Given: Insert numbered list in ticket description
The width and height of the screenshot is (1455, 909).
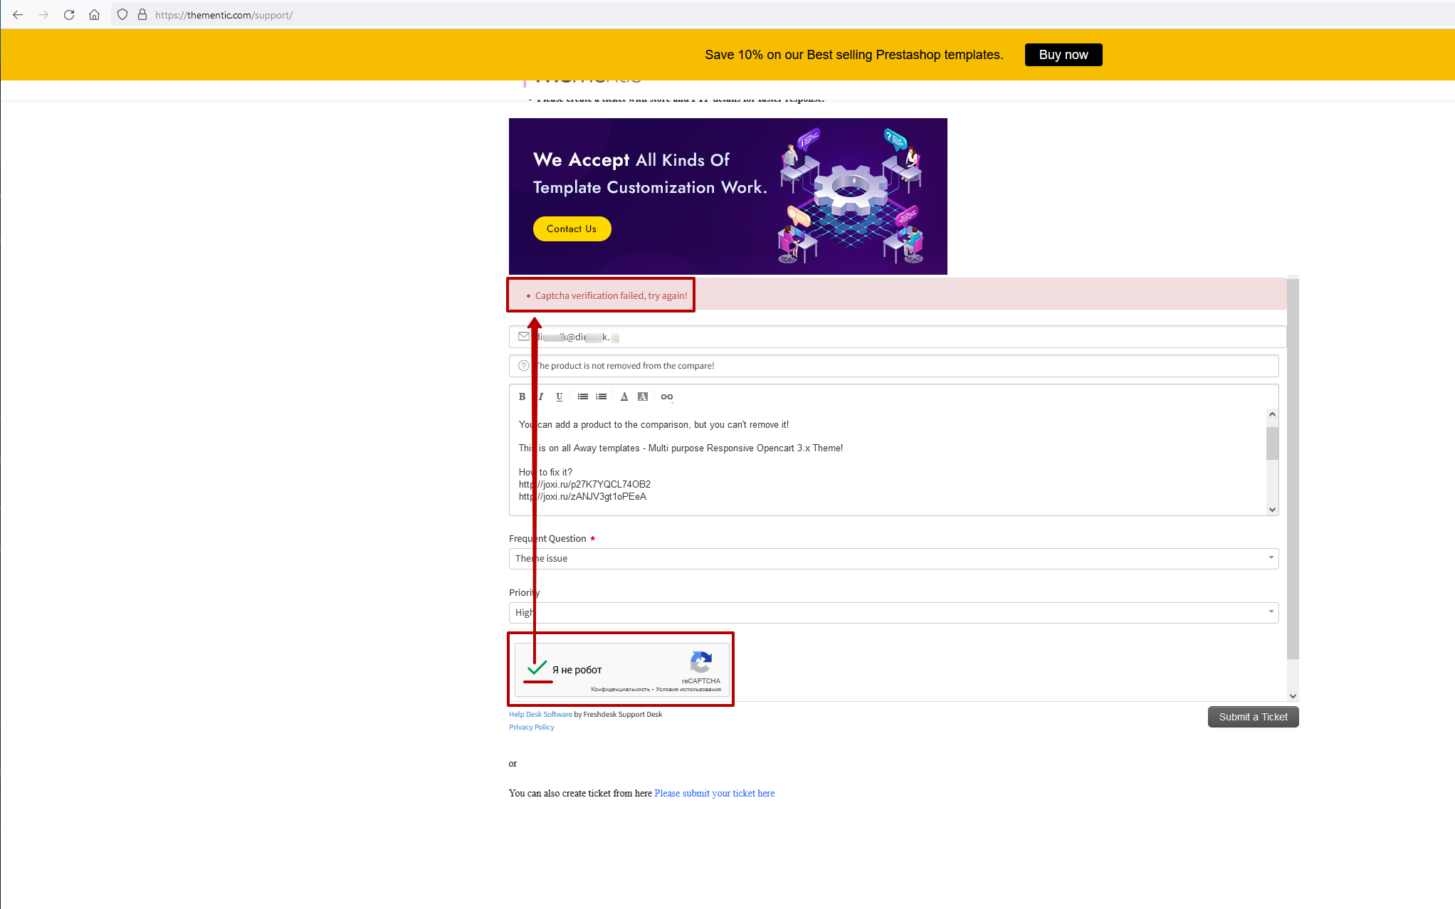Looking at the screenshot, I should [602, 396].
